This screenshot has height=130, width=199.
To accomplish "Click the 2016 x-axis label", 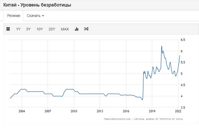I will pos(126,111).
